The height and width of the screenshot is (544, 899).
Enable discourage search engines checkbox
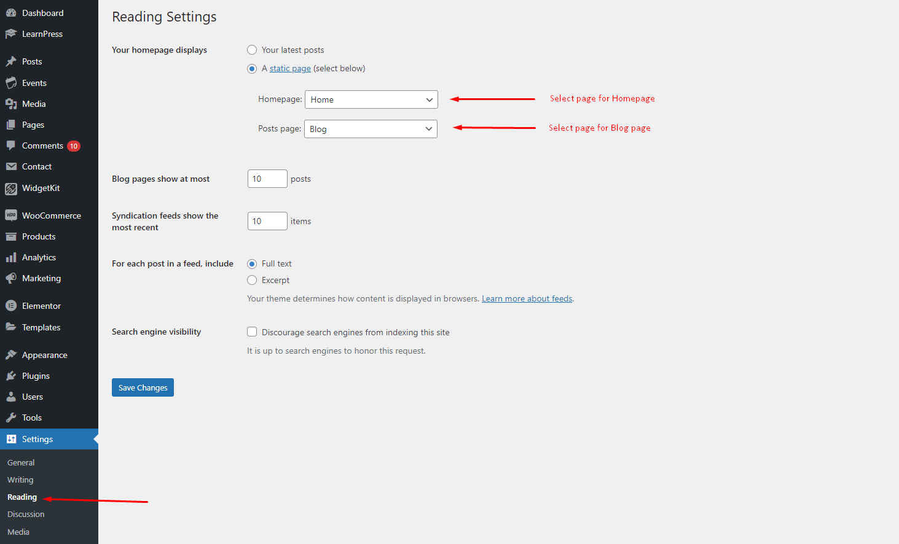pyautogui.click(x=252, y=332)
